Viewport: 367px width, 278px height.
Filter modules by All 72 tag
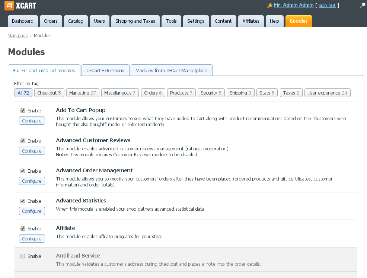pos(23,93)
